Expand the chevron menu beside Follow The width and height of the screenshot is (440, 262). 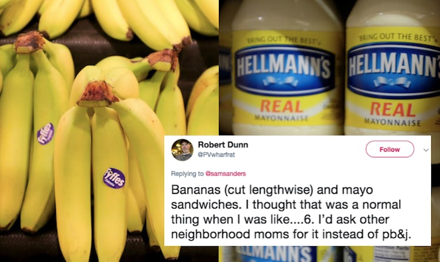point(426,150)
